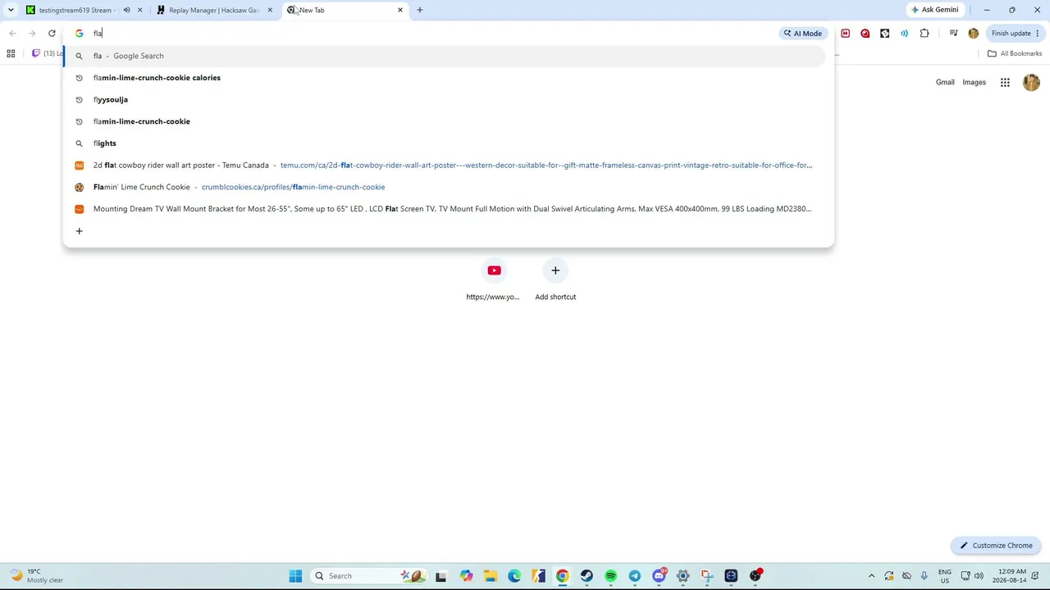The width and height of the screenshot is (1050, 590).
Task: Click the plus icon below the suggestions
Action: click(x=79, y=231)
